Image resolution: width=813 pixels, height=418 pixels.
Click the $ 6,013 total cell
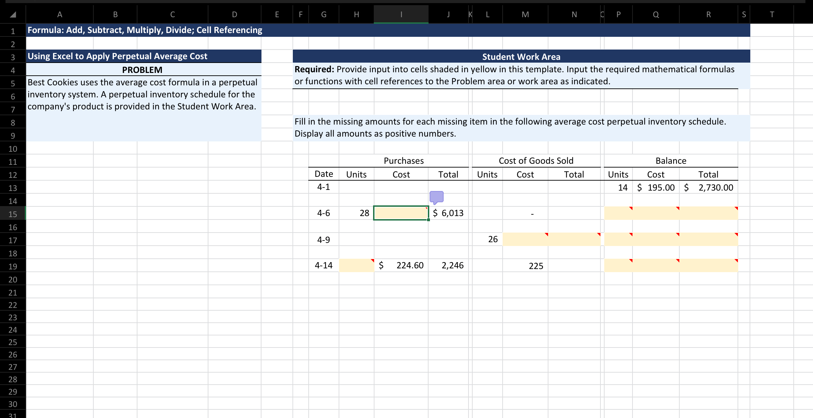tap(448, 213)
